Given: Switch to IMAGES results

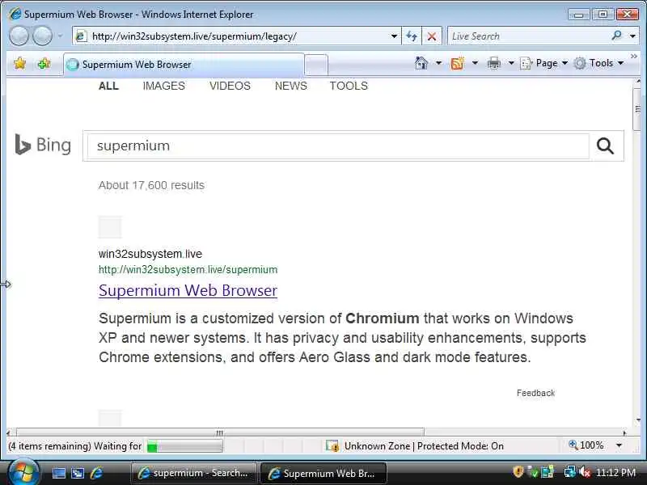Looking at the screenshot, I should click(x=164, y=86).
